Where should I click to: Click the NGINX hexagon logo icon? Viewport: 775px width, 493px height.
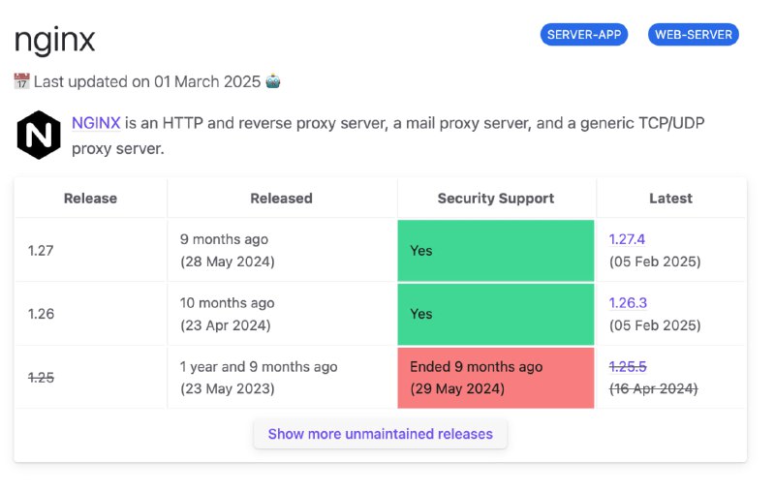[x=39, y=135]
